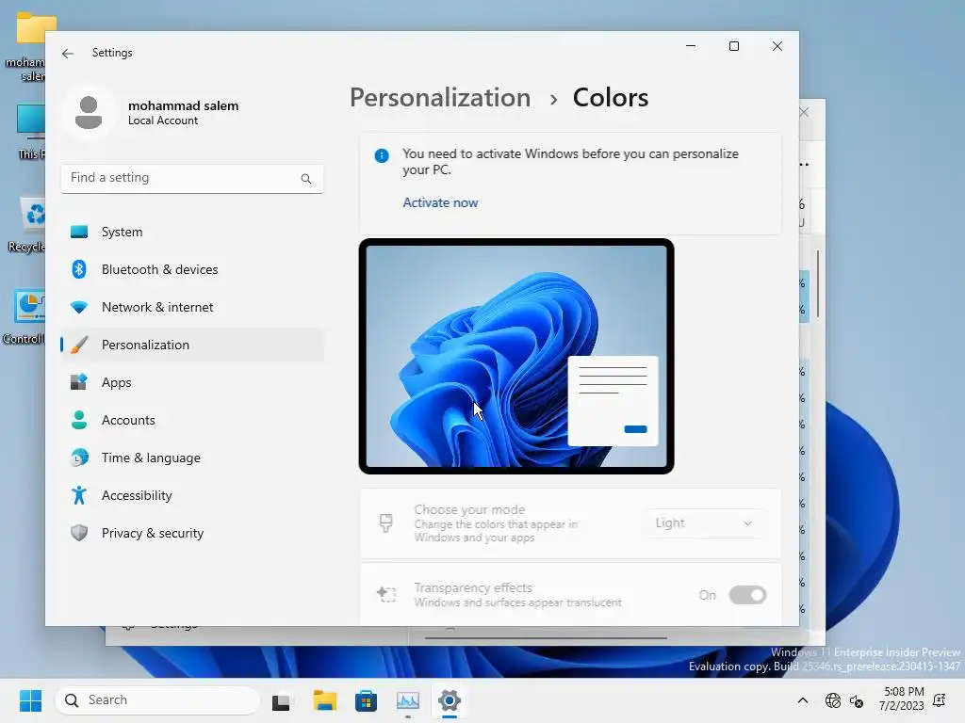Open the System settings category
The image size is (965, 723).
pos(192,232)
